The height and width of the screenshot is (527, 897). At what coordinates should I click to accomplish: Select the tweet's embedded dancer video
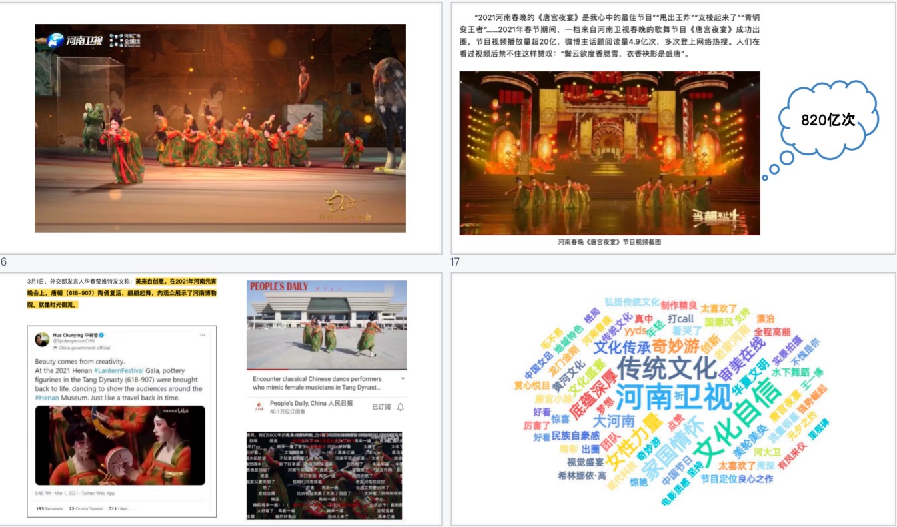(x=120, y=445)
